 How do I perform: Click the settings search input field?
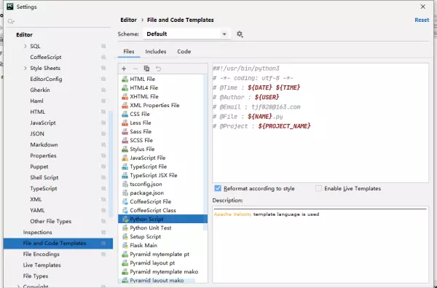pyautogui.click(x=58, y=21)
